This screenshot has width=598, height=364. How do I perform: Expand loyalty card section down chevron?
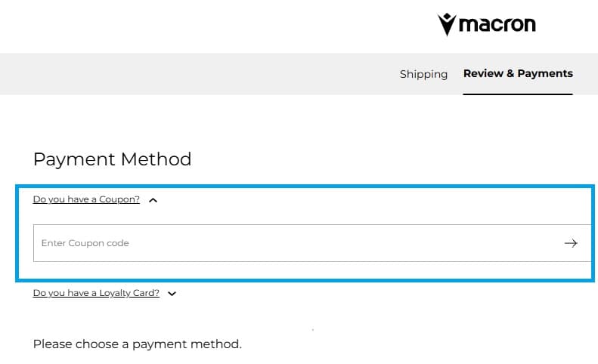[x=172, y=294]
